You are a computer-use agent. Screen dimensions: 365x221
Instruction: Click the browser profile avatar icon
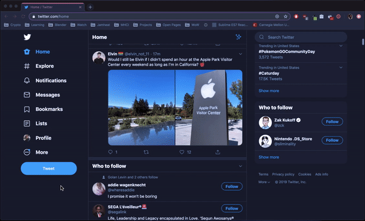350,16
